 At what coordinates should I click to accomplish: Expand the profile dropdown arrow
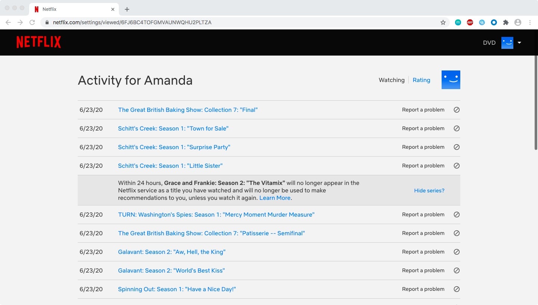click(x=519, y=43)
